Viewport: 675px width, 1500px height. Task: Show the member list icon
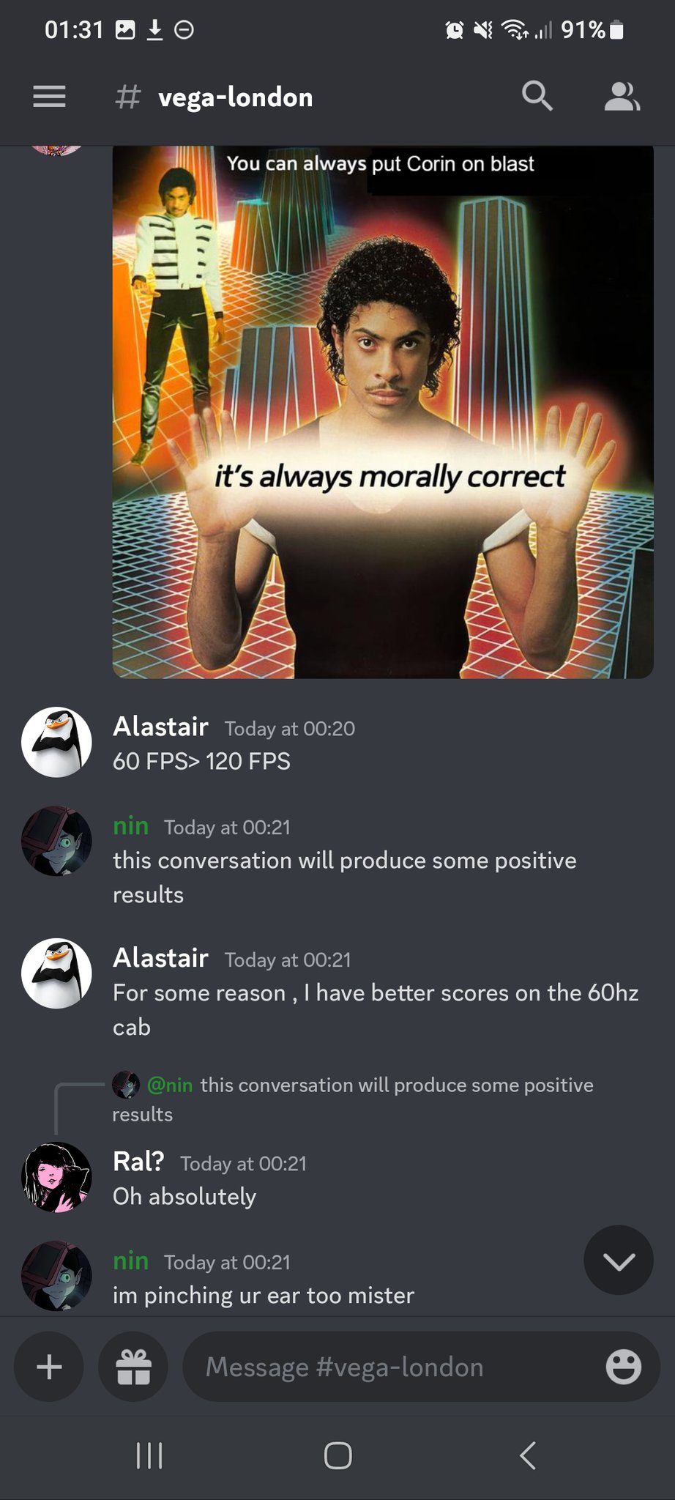pos(622,97)
